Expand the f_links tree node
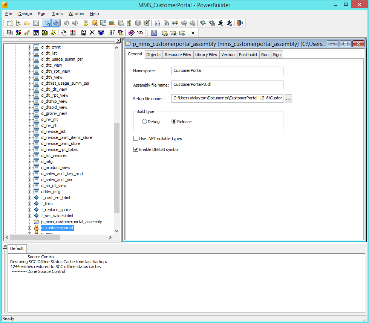369x323 pixels. point(29,204)
